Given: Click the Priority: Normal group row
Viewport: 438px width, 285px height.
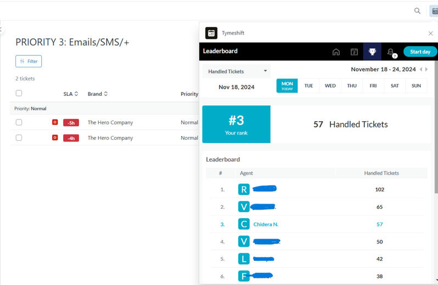Looking at the screenshot, I should pyautogui.click(x=104, y=109).
